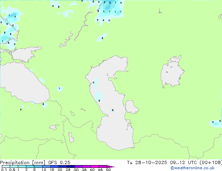Select the palest legend swatch between 0.1 and 0.5
This screenshot has width=222, height=171.
(x=6, y=166)
